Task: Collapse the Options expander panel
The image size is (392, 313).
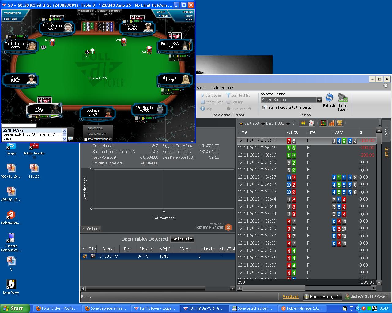Action: (x=83, y=229)
